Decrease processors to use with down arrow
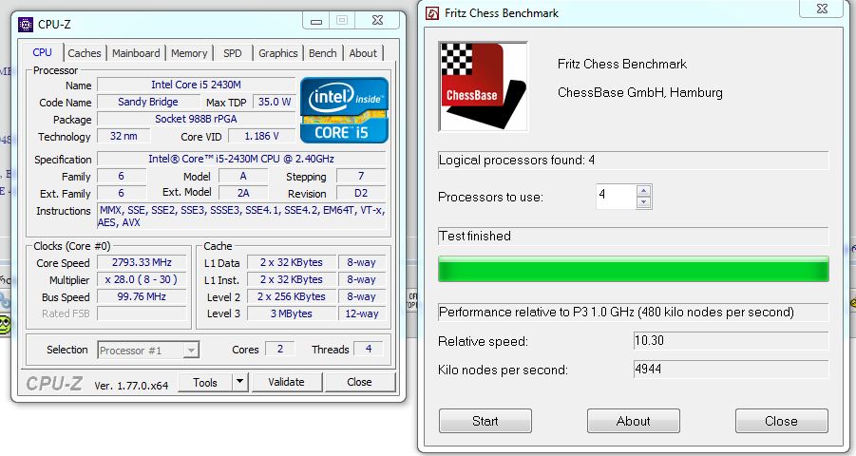The width and height of the screenshot is (856, 456). (643, 202)
